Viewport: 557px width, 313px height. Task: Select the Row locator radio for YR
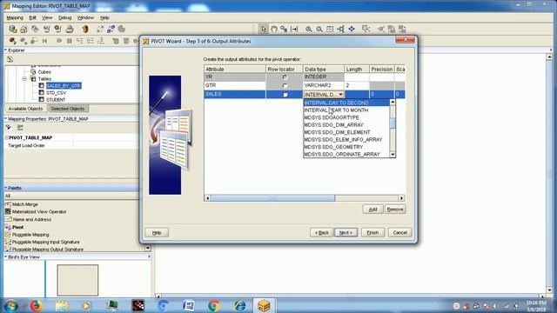pyautogui.click(x=285, y=77)
